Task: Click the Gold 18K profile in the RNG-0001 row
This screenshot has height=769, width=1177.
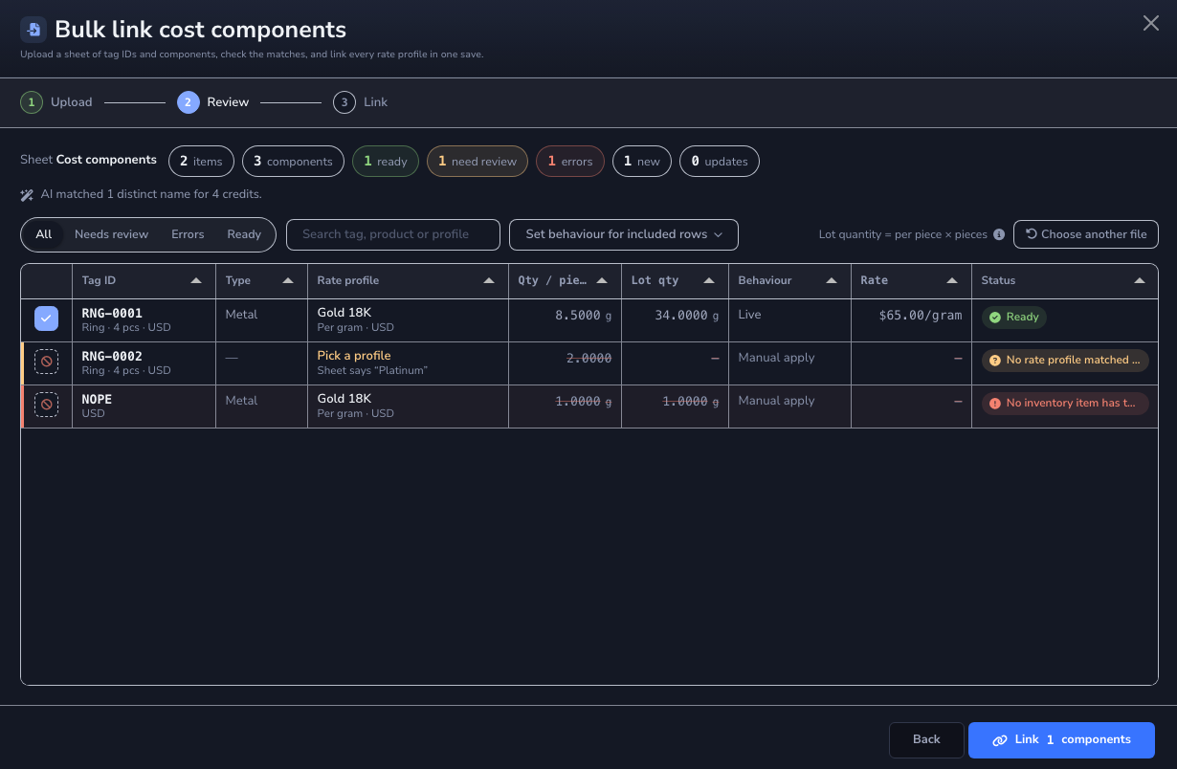Action: (344, 313)
